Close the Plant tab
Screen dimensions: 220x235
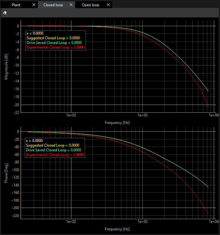34,5
